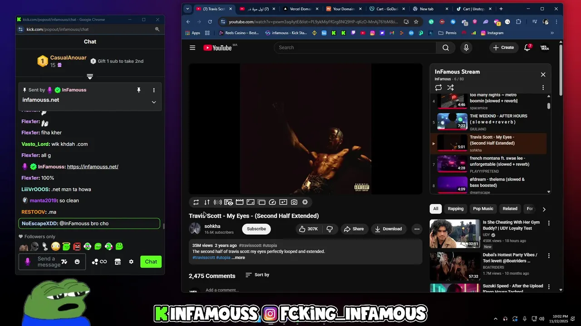Image resolution: width=581 pixels, height=326 pixels.
Task: Click the Download button
Action: tap(388, 229)
